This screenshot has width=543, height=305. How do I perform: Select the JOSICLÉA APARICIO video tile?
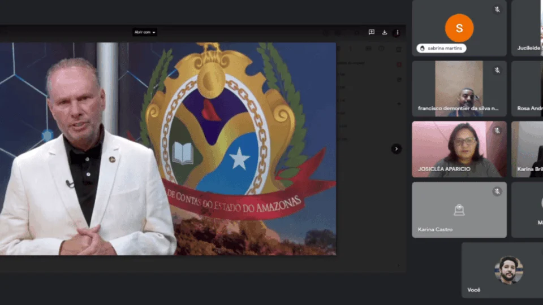[x=459, y=150]
